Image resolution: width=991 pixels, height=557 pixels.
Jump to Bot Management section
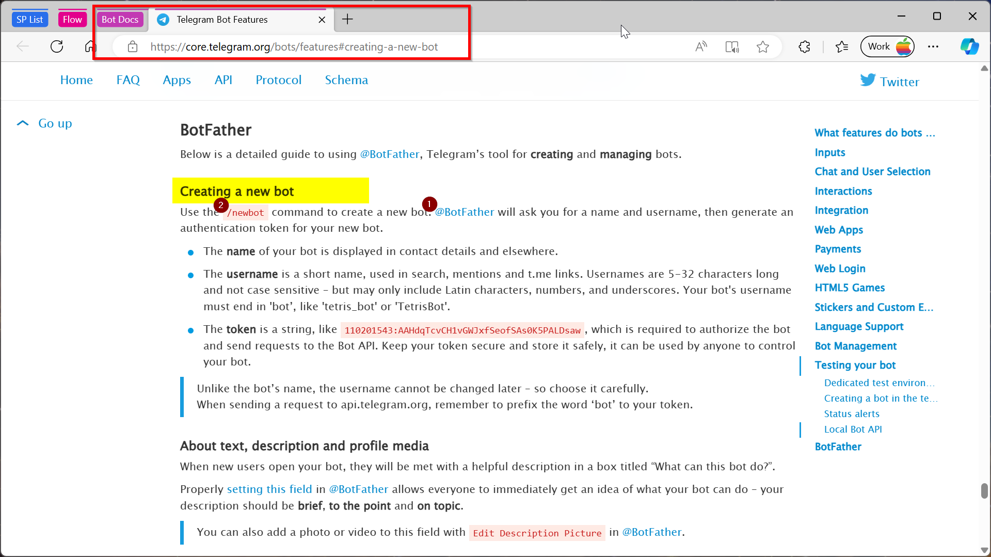[855, 346]
